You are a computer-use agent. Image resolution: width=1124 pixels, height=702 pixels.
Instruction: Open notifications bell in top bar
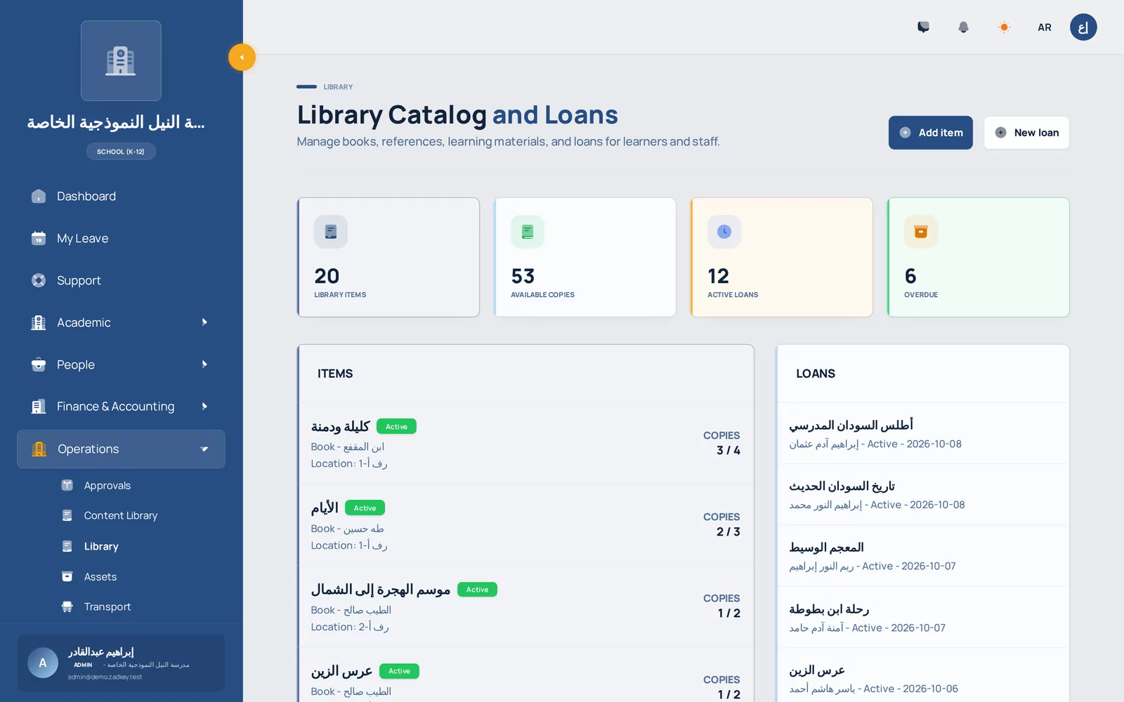pyautogui.click(x=963, y=27)
